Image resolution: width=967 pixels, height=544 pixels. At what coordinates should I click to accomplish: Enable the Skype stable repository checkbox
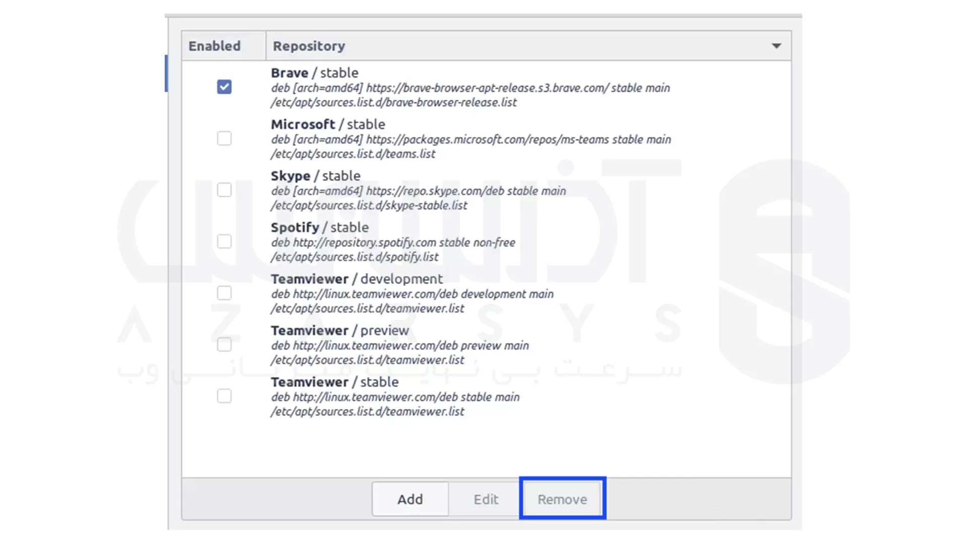(x=224, y=190)
